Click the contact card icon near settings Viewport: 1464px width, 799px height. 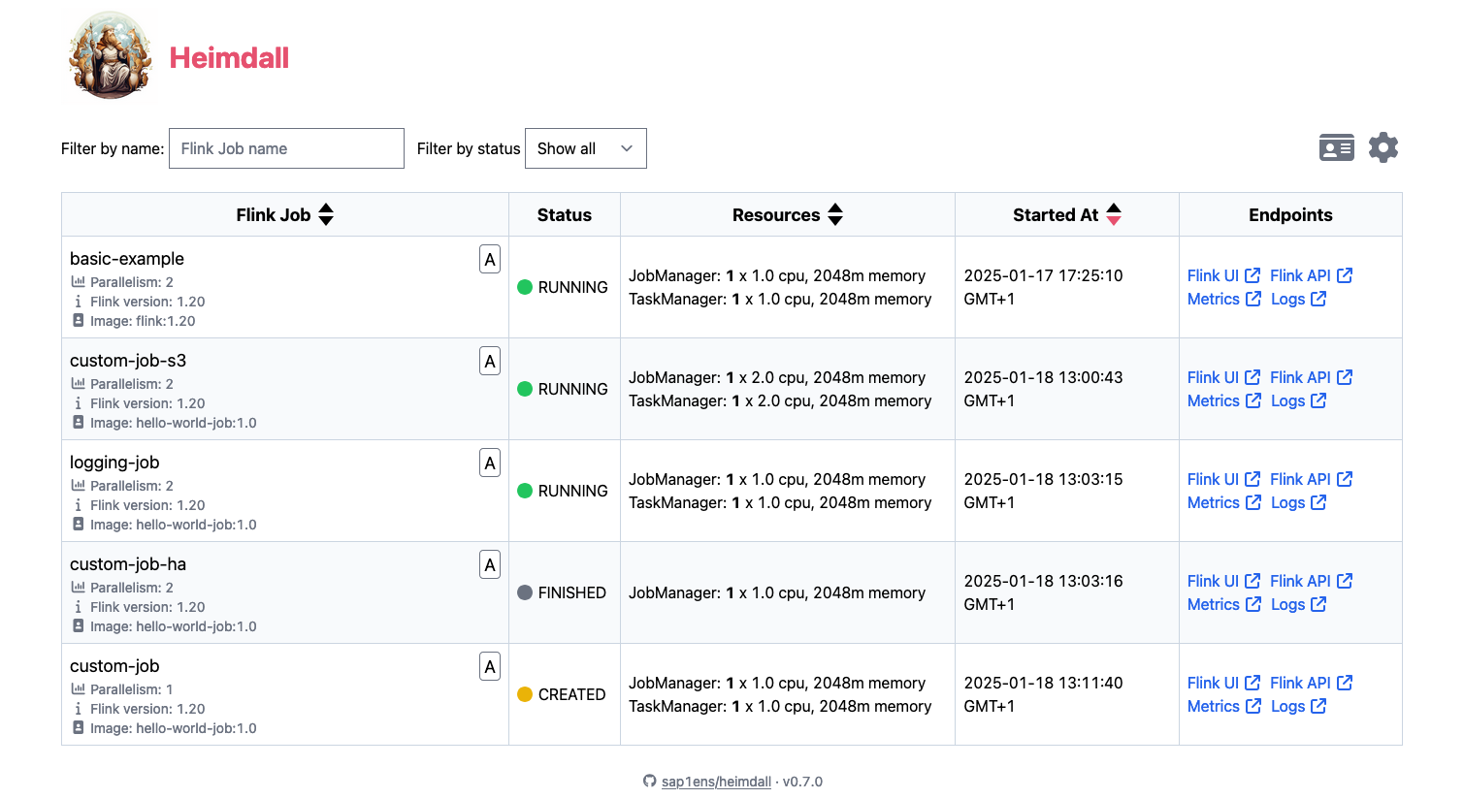click(x=1336, y=146)
